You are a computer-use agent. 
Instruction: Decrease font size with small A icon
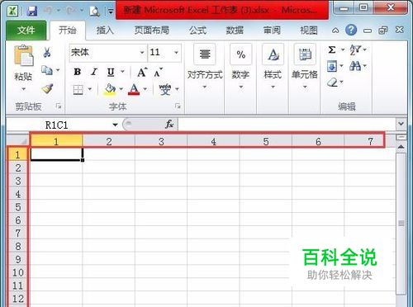pyautogui.click(x=158, y=73)
